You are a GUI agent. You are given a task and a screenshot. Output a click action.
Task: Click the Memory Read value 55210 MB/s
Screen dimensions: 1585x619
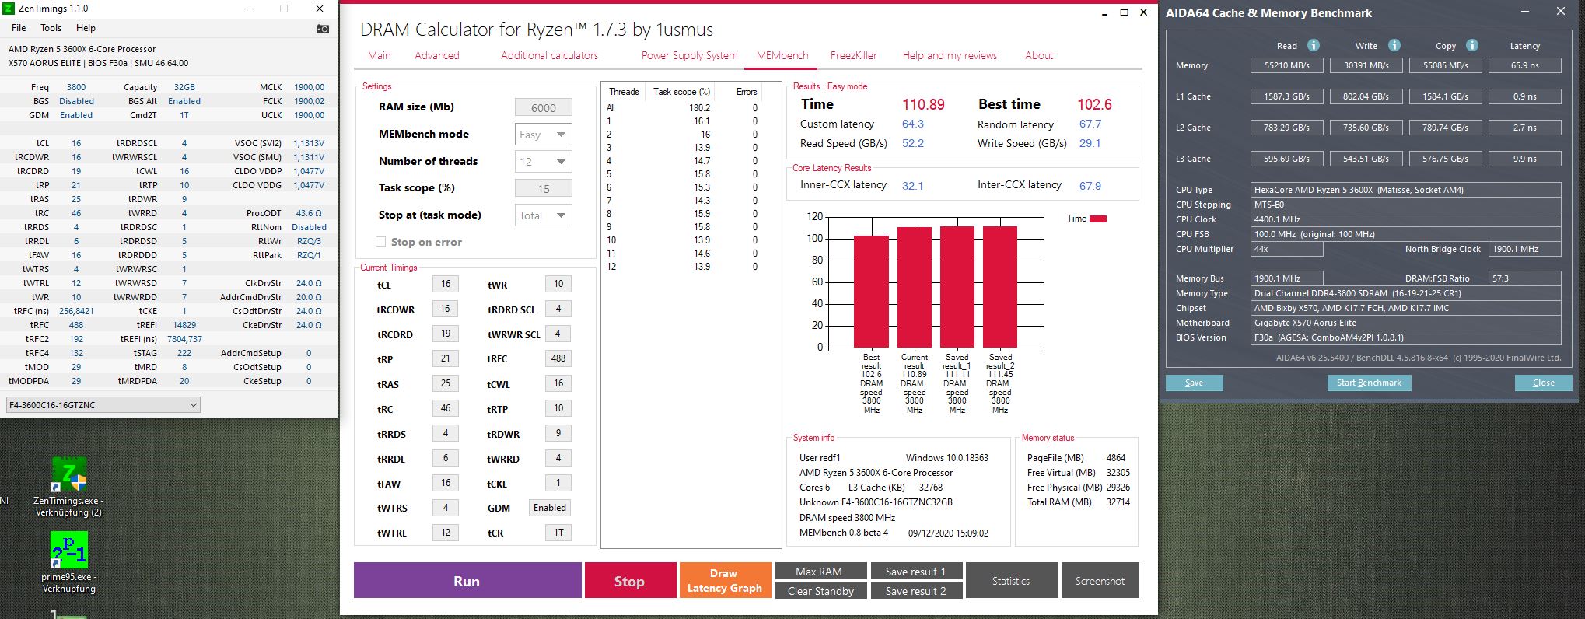1287,65
